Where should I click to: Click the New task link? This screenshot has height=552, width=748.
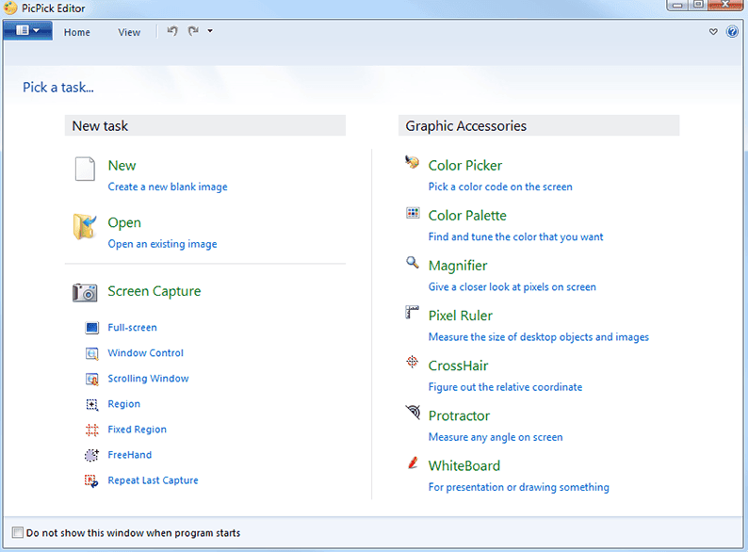[x=122, y=166]
